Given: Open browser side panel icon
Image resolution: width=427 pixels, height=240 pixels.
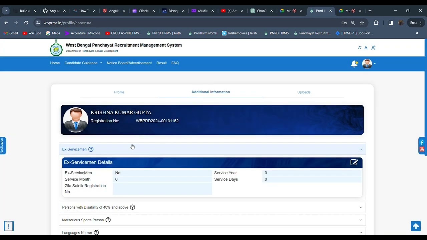Looking at the screenshot, I should [x=391, y=23].
